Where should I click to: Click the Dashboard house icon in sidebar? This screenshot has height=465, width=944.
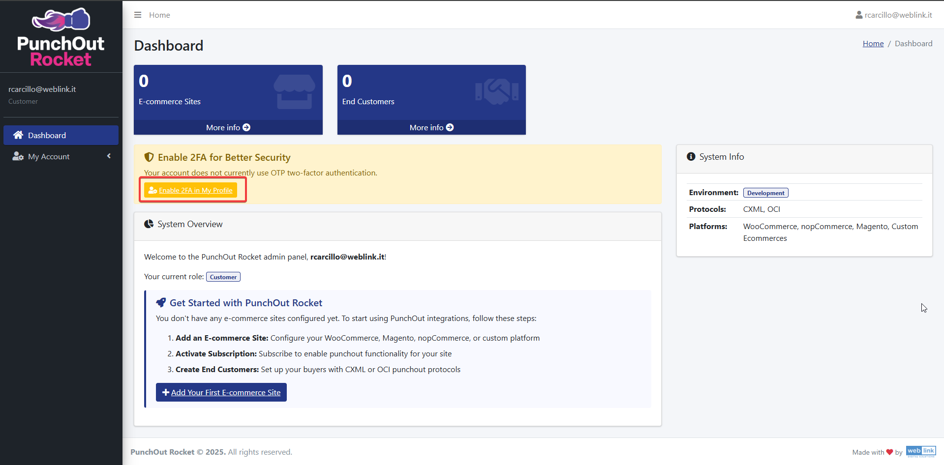18,135
